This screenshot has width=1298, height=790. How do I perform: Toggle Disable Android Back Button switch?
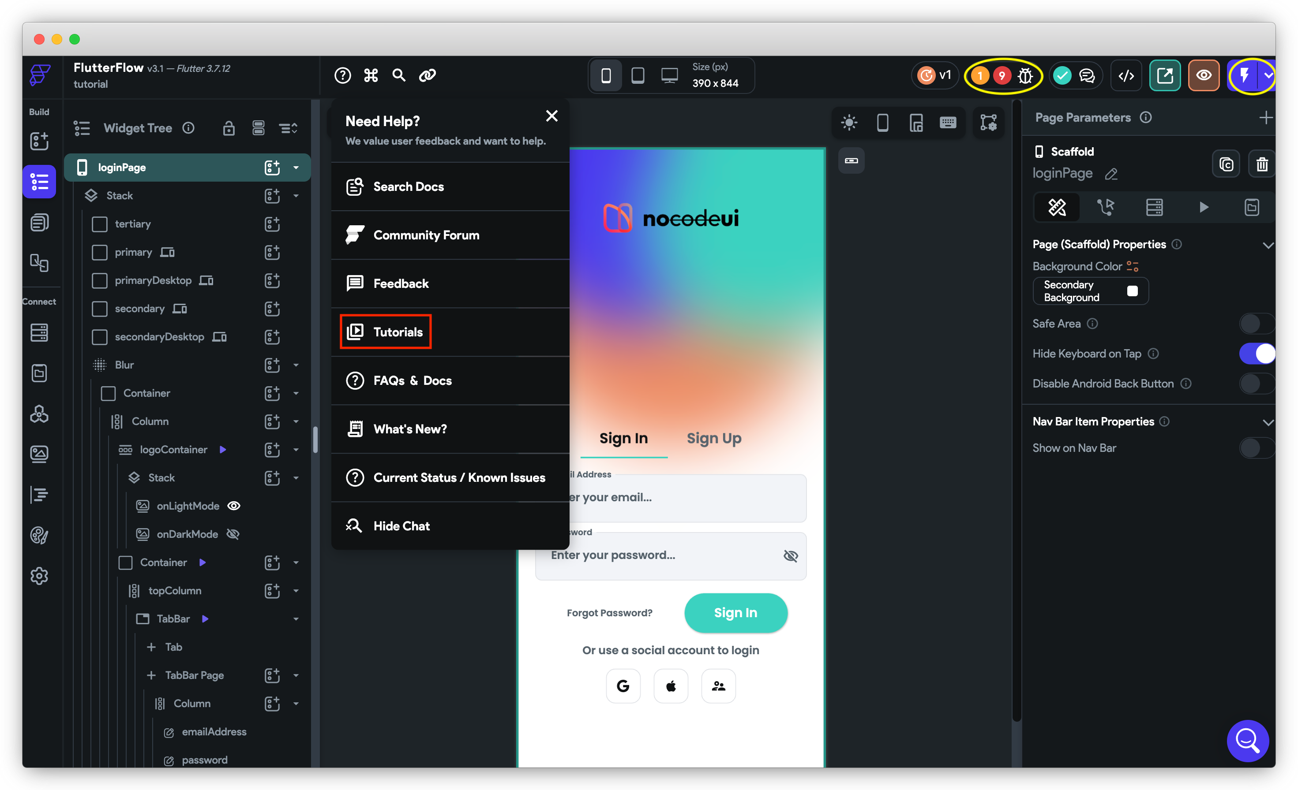[x=1257, y=384]
